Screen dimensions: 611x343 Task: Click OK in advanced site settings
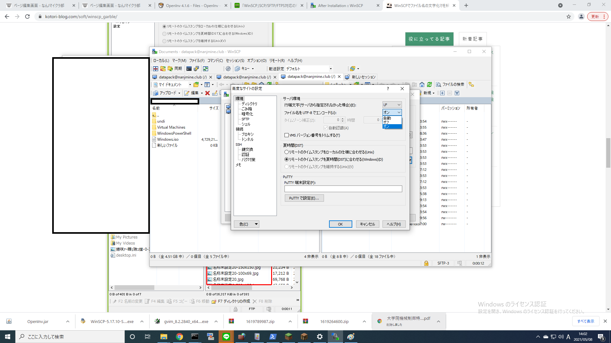point(341,224)
